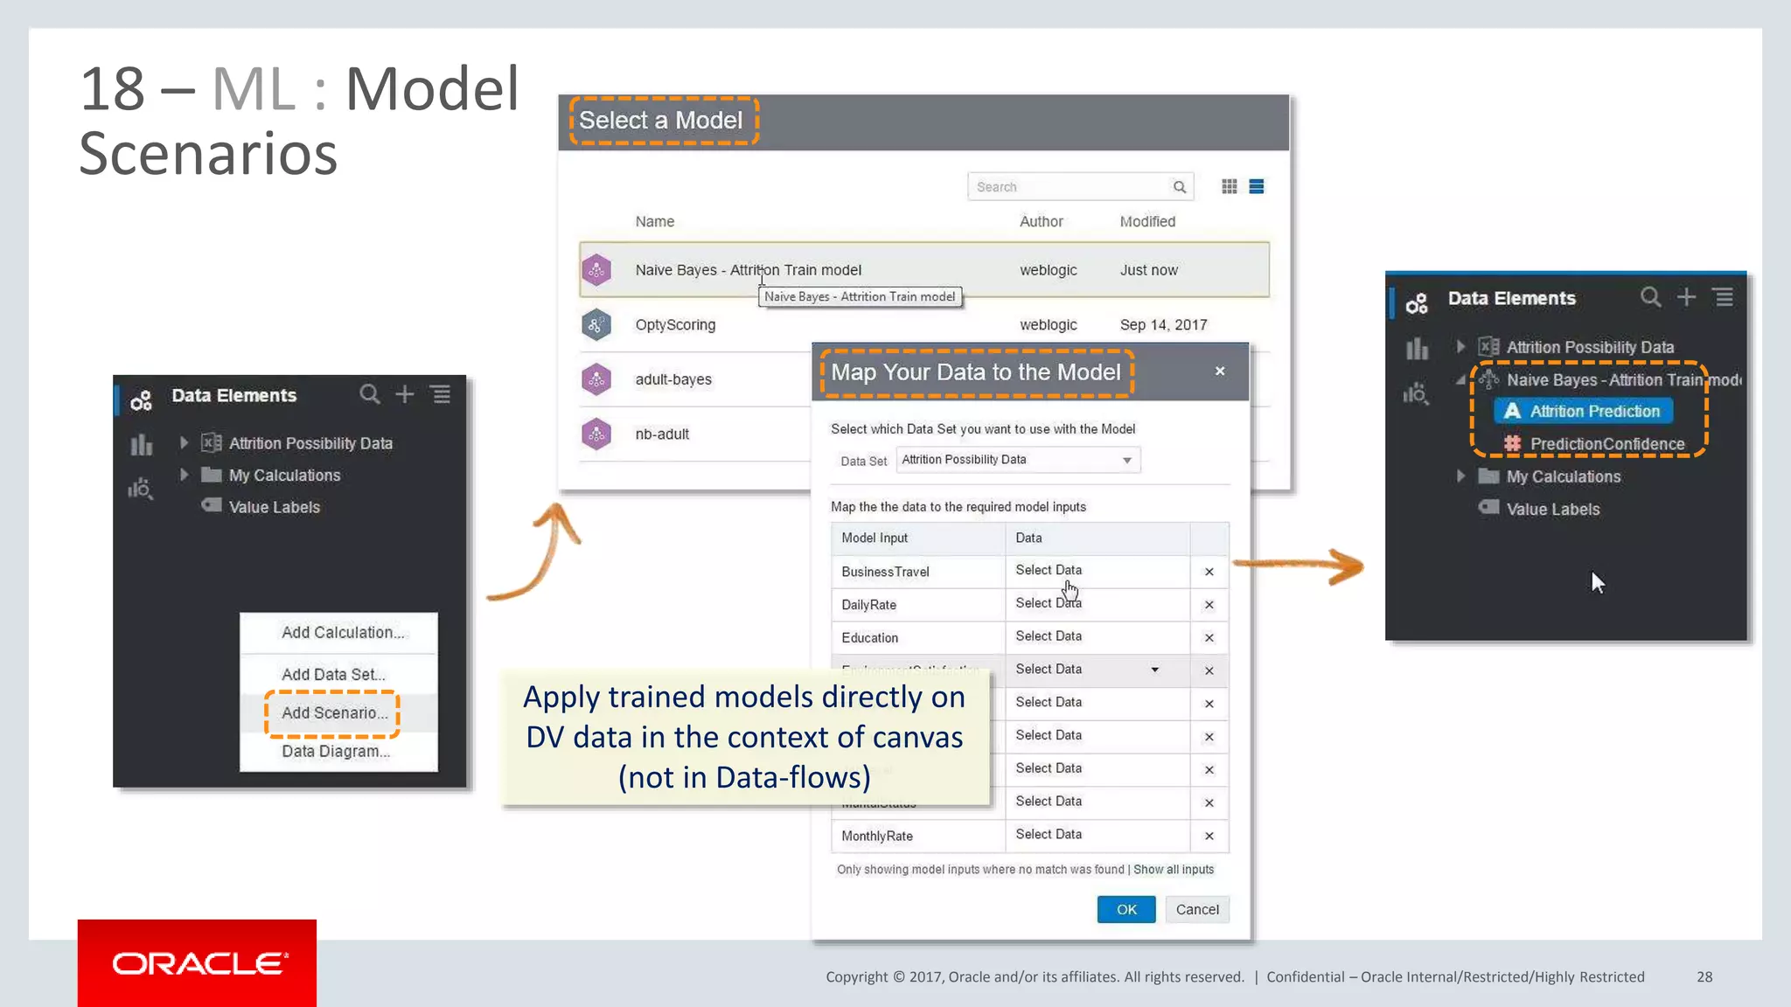Click Author column header in model list

[x=1042, y=222]
